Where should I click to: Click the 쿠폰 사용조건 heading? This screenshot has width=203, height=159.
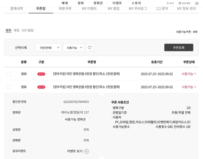coord(120,102)
